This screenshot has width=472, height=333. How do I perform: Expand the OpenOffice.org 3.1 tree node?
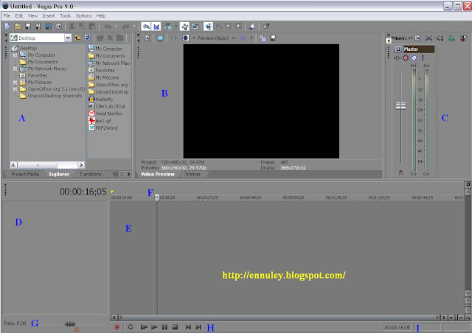pos(15,89)
